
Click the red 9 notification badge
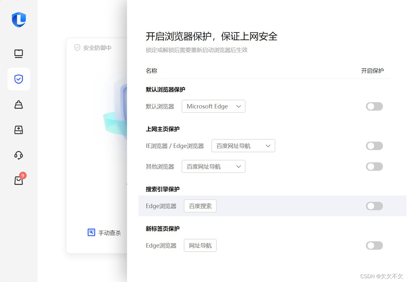click(x=23, y=175)
